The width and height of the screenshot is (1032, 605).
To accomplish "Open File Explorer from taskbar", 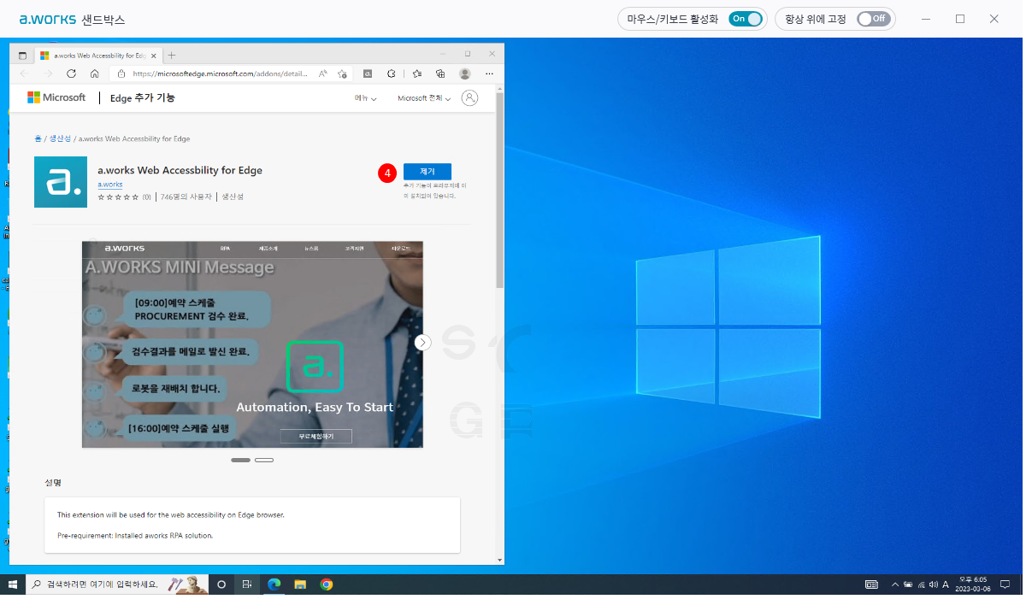I will [x=300, y=584].
